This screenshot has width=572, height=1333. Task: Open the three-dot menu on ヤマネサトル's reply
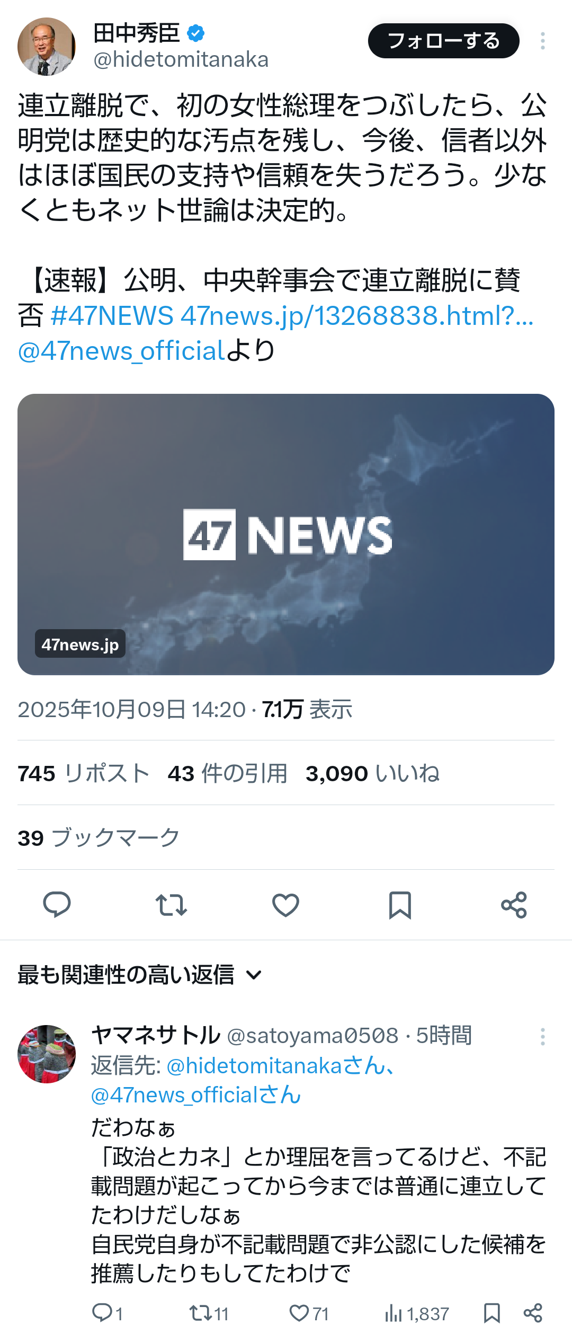point(542,1036)
